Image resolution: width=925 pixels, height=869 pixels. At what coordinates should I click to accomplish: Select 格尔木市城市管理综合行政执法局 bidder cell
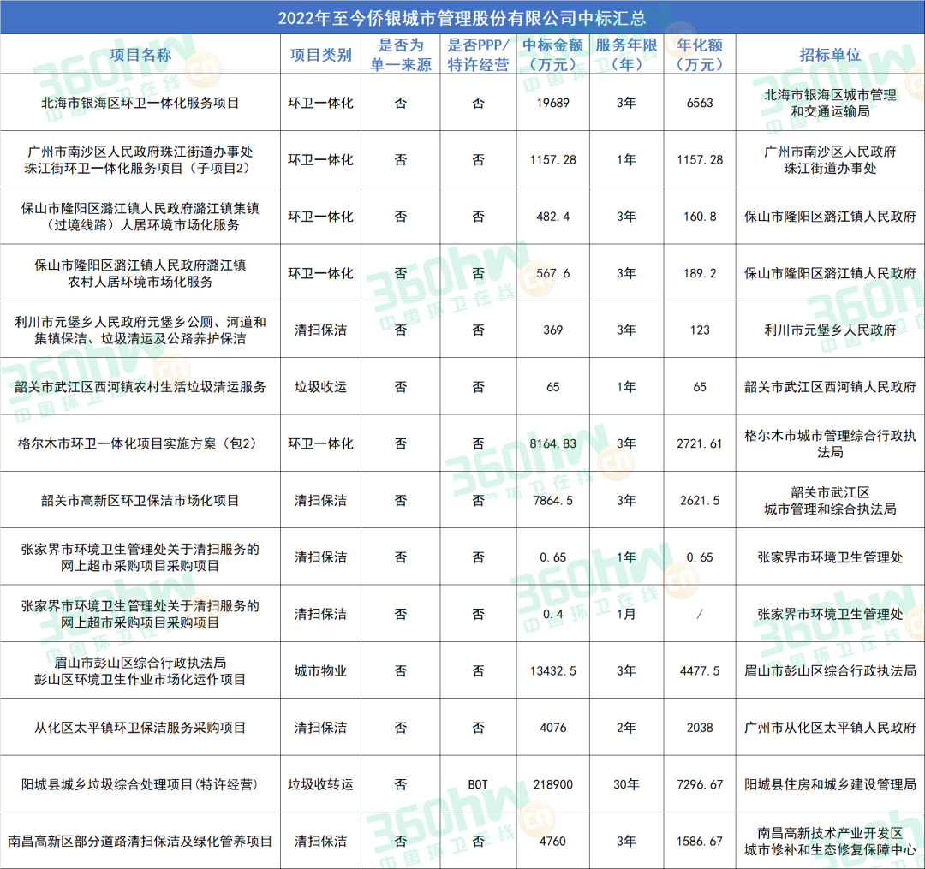(x=830, y=444)
